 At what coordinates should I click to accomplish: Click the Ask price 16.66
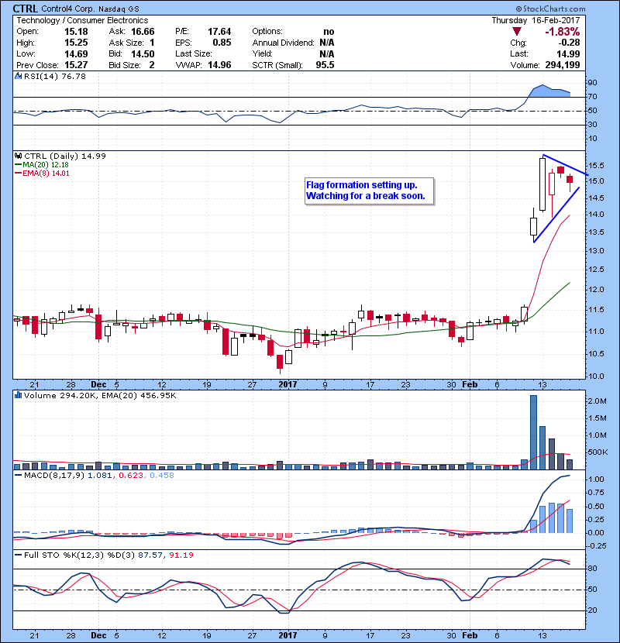tap(143, 32)
